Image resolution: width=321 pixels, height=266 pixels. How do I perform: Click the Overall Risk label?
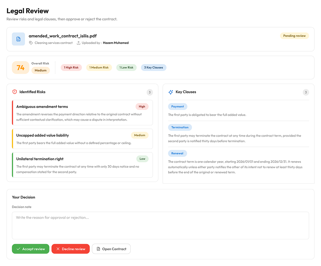pos(40,63)
